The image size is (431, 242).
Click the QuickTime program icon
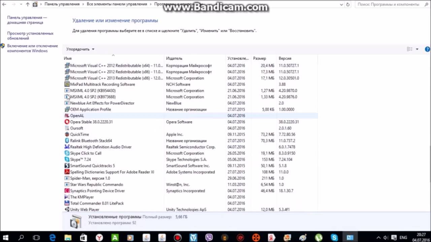(x=67, y=134)
